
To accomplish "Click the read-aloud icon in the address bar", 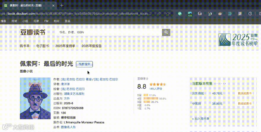I will [x=159, y=14].
